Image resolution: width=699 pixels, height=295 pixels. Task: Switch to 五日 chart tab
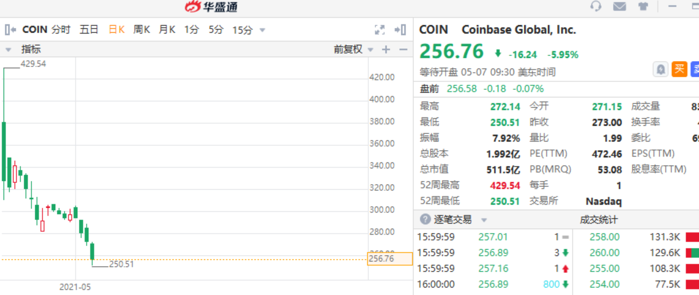point(89,29)
